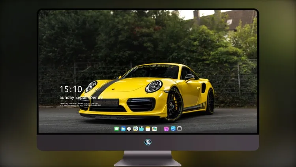The width and height of the screenshot is (296, 167).
Task: Click the mascot logo on monitor chin
Action: coord(148,142)
